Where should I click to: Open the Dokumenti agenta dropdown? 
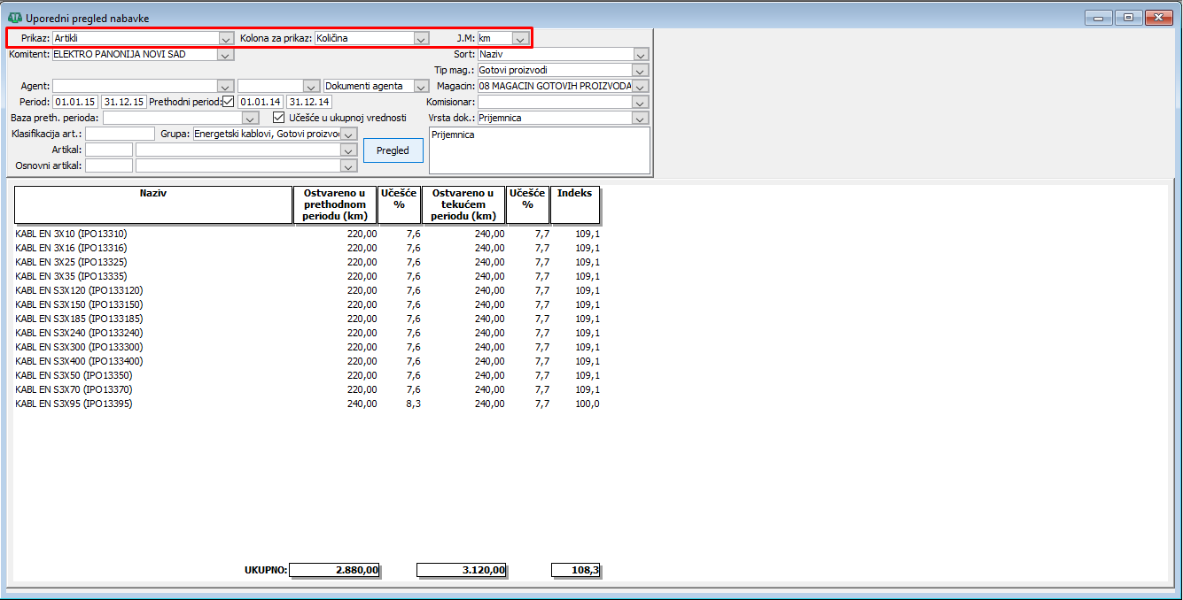421,87
